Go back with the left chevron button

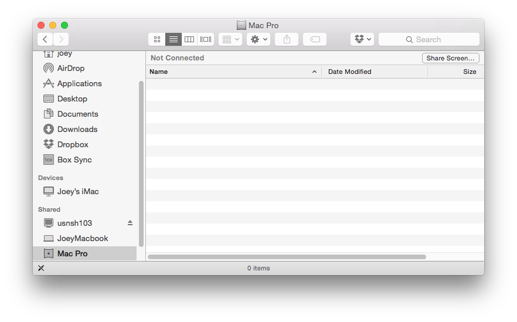[45, 39]
